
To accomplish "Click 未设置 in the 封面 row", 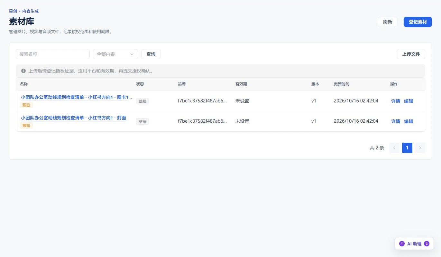I will coord(242,121).
